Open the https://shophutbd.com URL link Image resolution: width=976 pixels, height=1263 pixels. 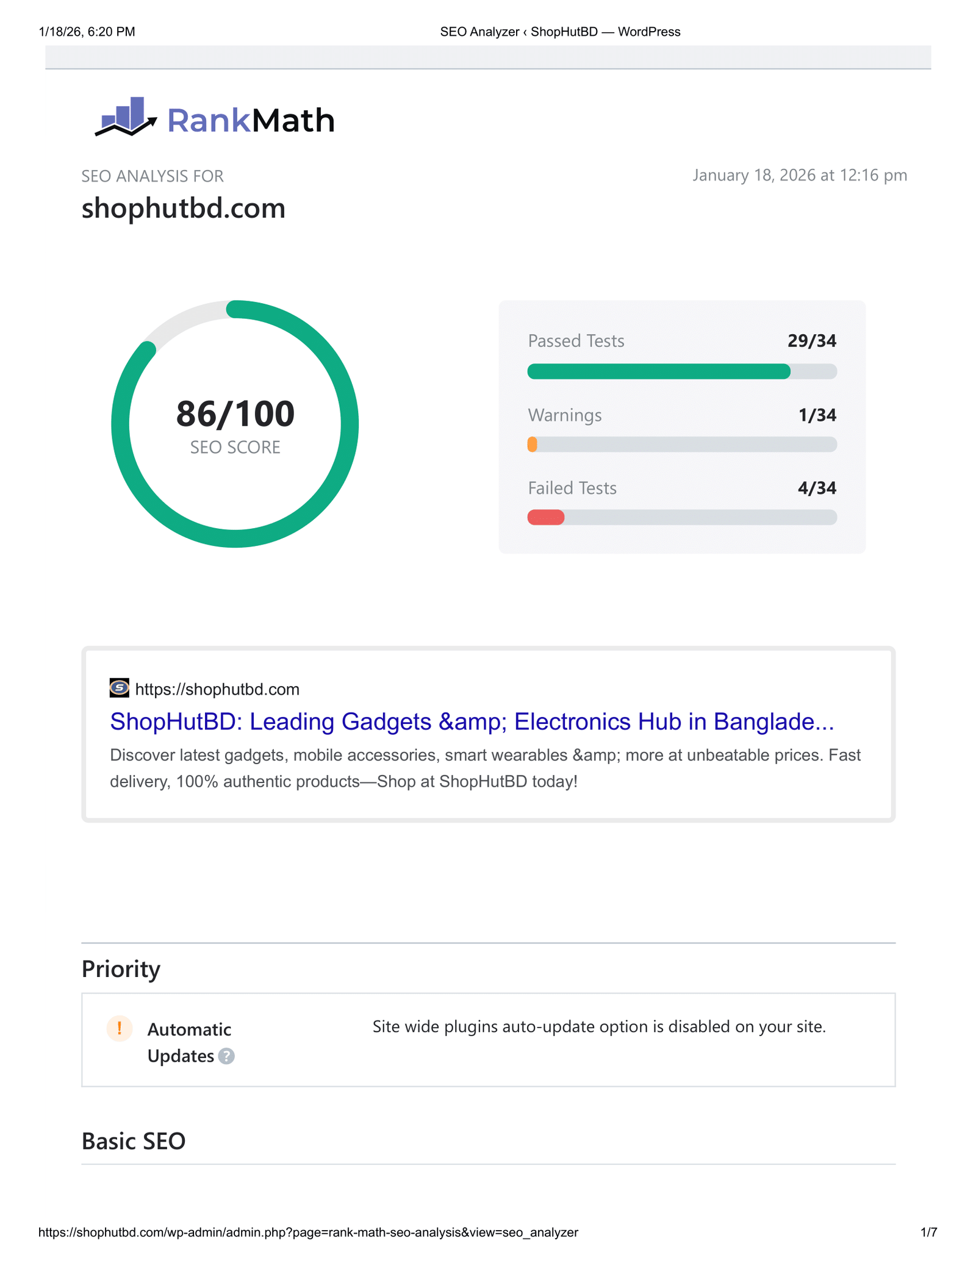[217, 689]
